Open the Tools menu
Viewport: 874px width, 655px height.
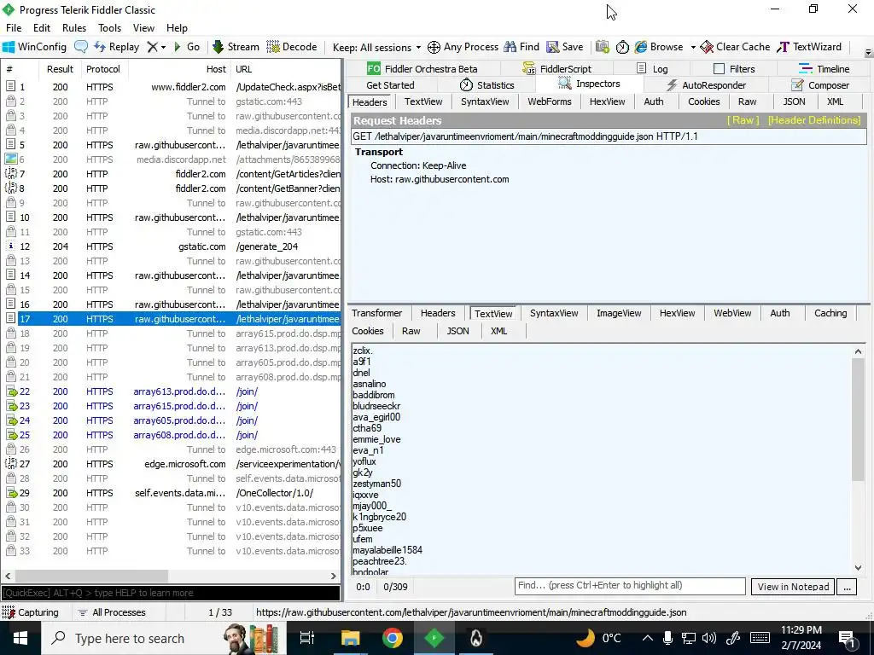pos(109,28)
